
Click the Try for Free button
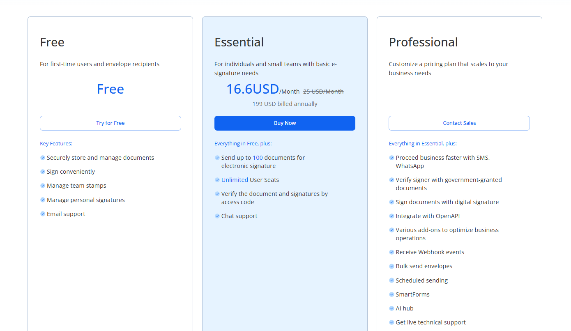tap(110, 123)
